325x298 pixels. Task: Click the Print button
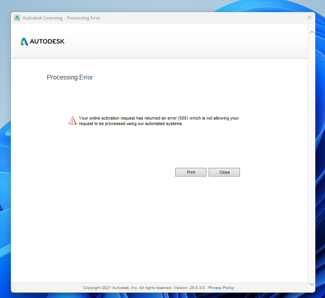[191, 172]
